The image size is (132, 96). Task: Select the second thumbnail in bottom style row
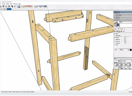click(x=120, y=68)
